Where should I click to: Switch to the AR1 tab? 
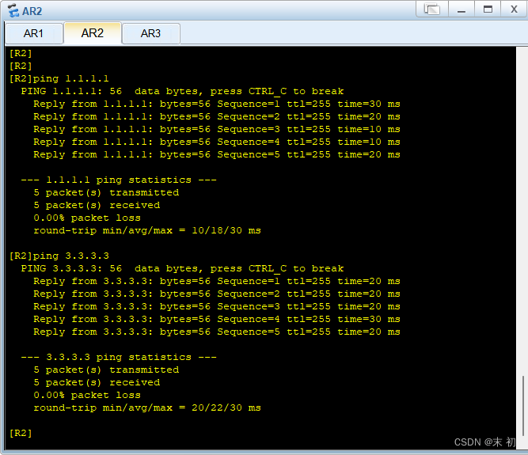34,33
